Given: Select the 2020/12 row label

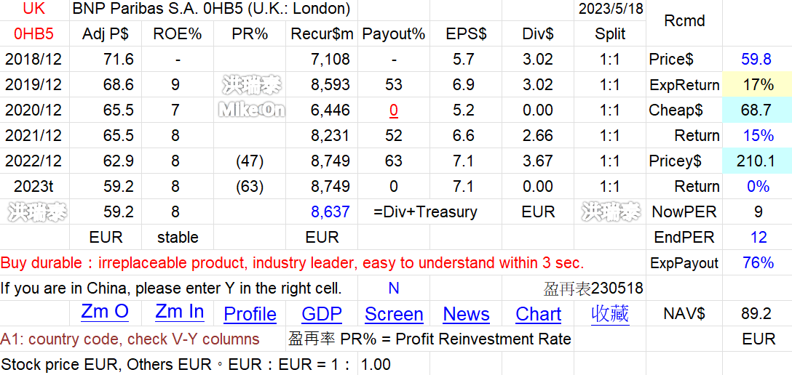Looking at the screenshot, I should 33,110.
